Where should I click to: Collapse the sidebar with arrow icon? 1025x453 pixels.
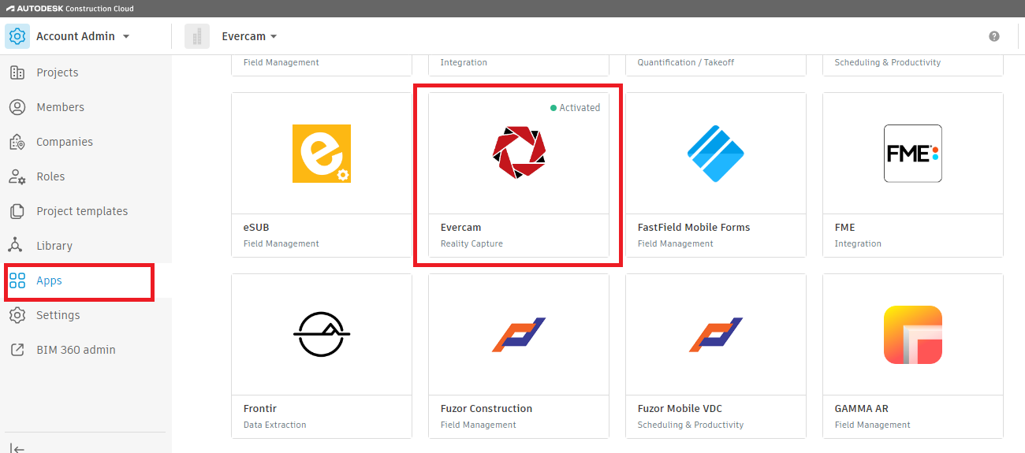(x=17, y=448)
